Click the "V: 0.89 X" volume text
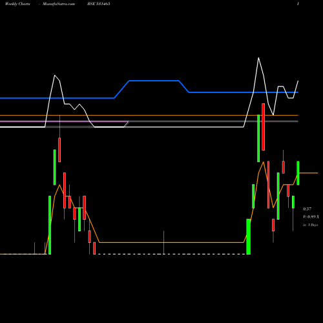Screen dimensions: 323x323 pos(311,217)
